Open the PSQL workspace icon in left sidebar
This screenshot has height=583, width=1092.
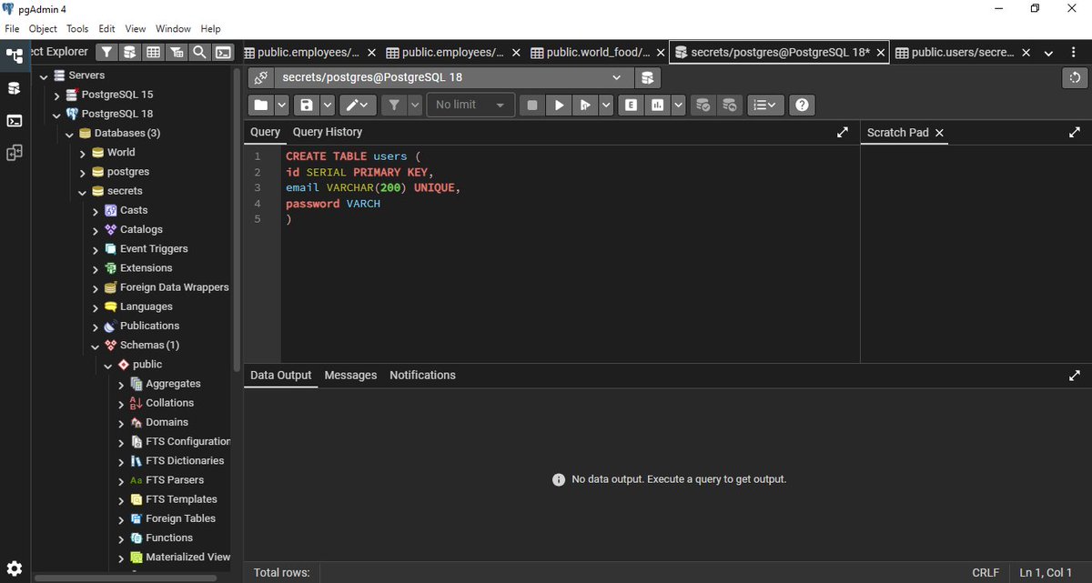click(14, 120)
